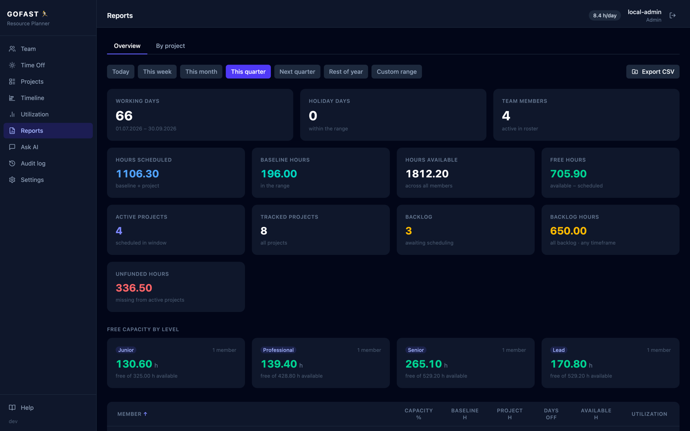Screen dimensions: 690x431
Task: Open the Team page
Action: coord(48,49)
